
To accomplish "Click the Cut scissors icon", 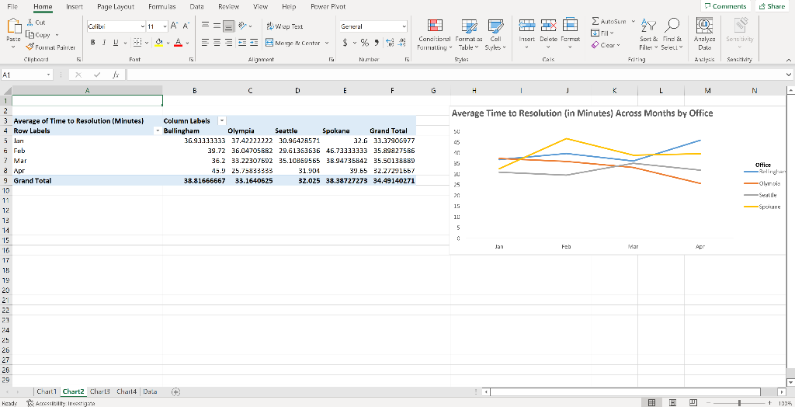I will [30, 23].
